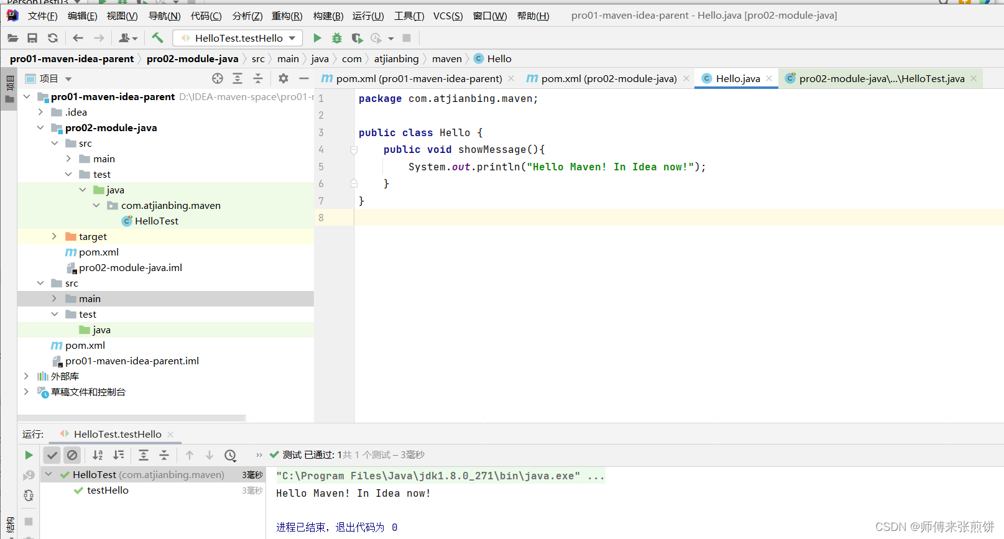Expand the .idea folder
1004x539 pixels.
coord(40,112)
